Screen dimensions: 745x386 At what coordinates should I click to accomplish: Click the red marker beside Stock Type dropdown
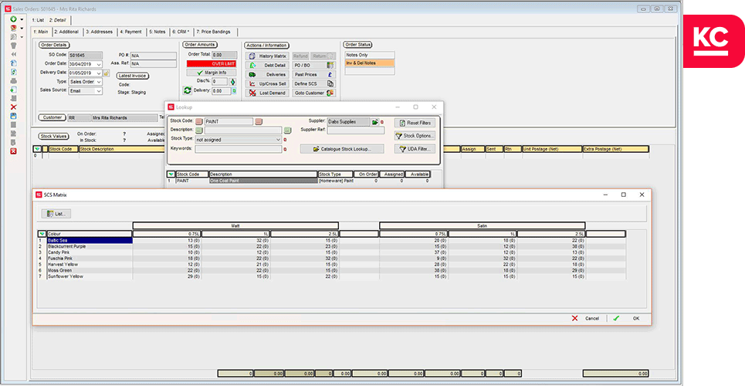point(285,141)
